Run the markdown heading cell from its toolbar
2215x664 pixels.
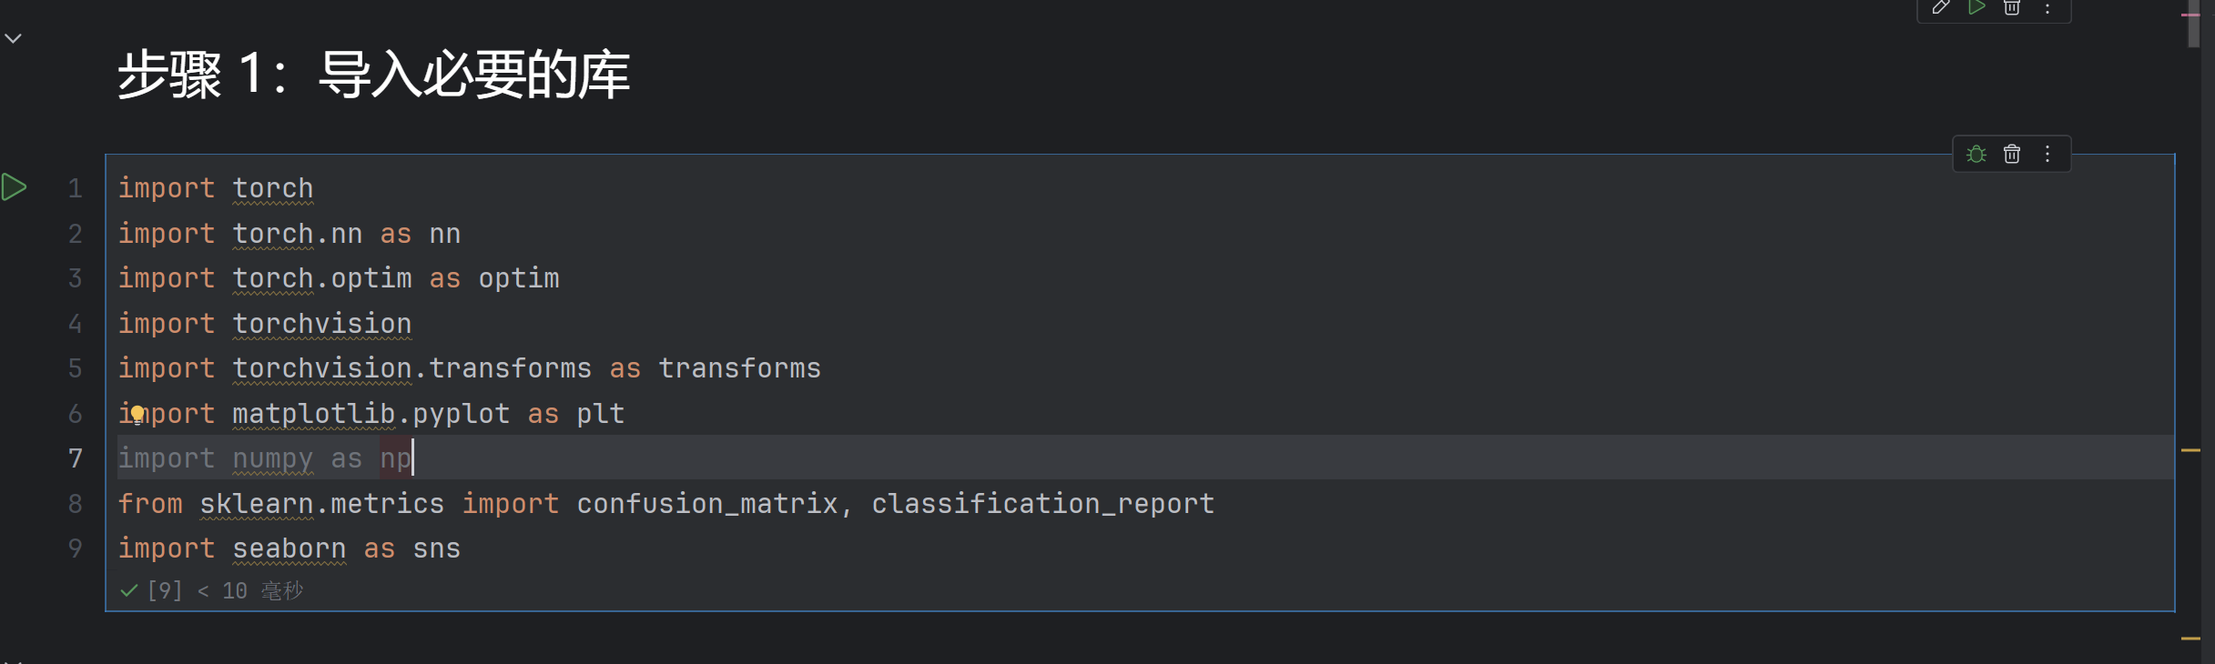pyautogui.click(x=1976, y=7)
